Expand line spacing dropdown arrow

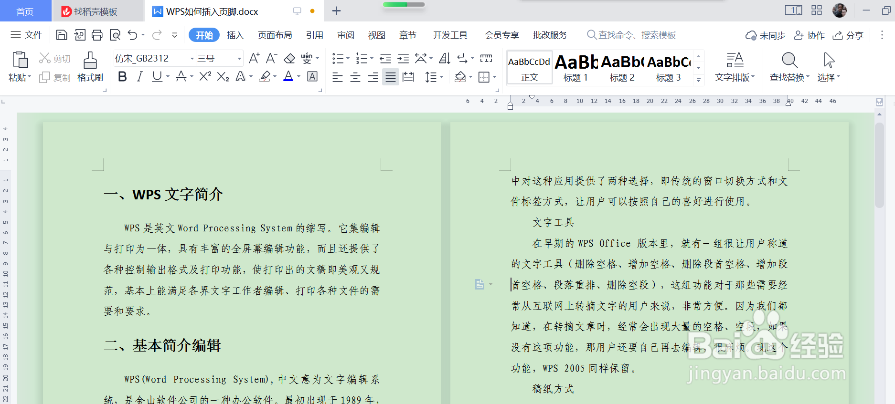441,77
